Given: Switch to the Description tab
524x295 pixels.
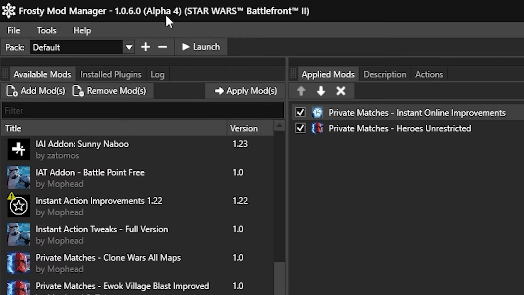Looking at the screenshot, I should point(385,74).
